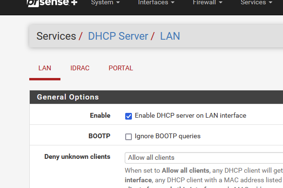This screenshot has width=283, height=188.
Task: Open the System menu
Action: click(106, 2)
